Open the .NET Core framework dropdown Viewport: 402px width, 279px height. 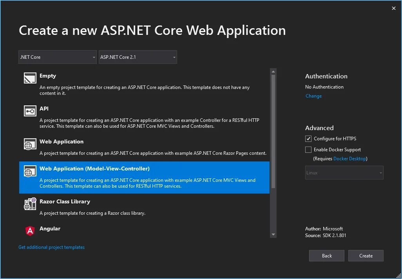pyautogui.click(x=58, y=57)
